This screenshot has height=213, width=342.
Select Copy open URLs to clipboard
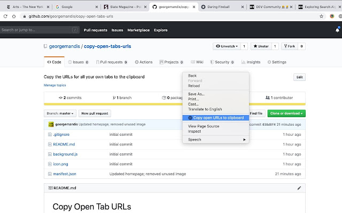tap(216, 118)
